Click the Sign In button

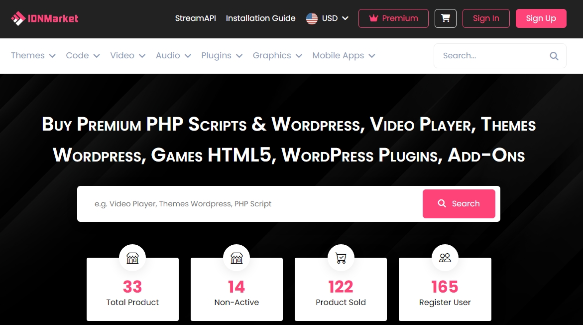[485, 18]
